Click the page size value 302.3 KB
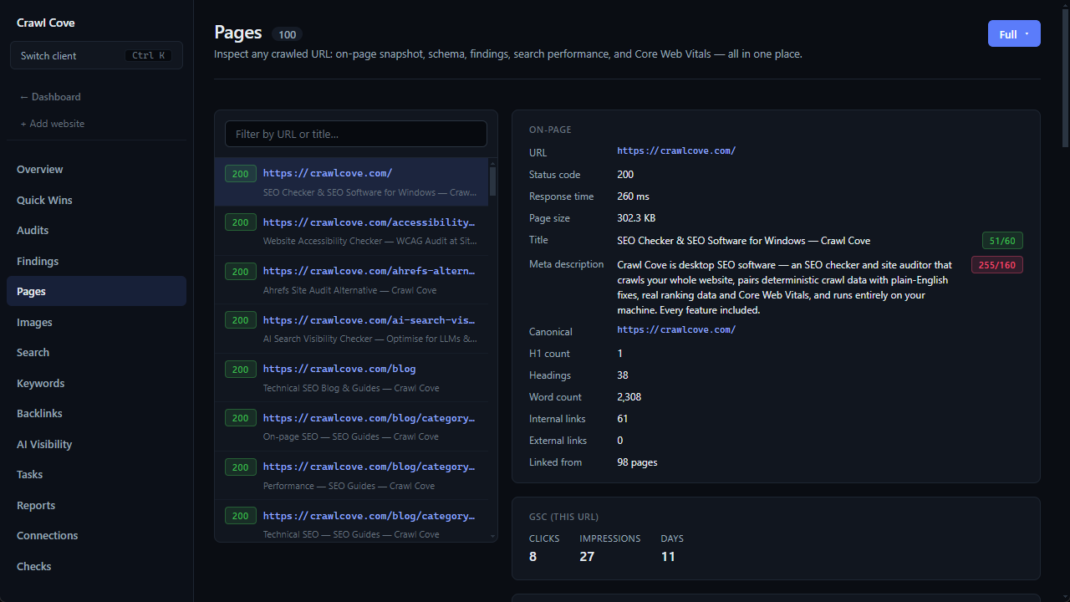This screenshot has height=602, width=1070. click(636, 218)
